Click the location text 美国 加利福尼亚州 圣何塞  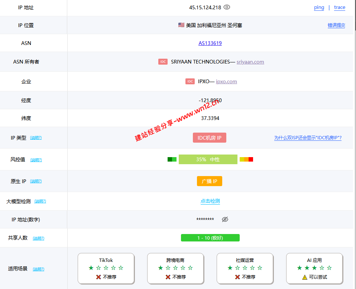coord(214,25)
